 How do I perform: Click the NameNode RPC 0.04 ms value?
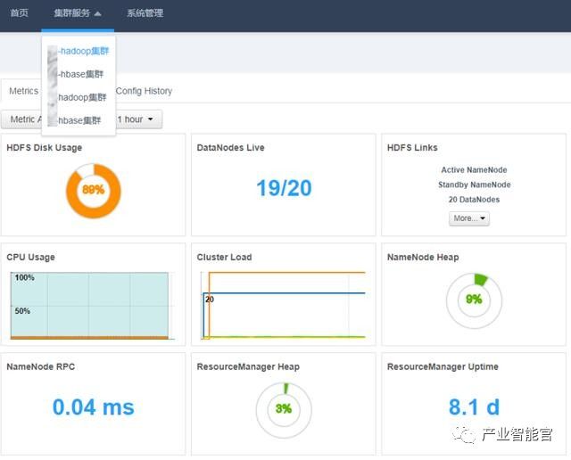93,407
